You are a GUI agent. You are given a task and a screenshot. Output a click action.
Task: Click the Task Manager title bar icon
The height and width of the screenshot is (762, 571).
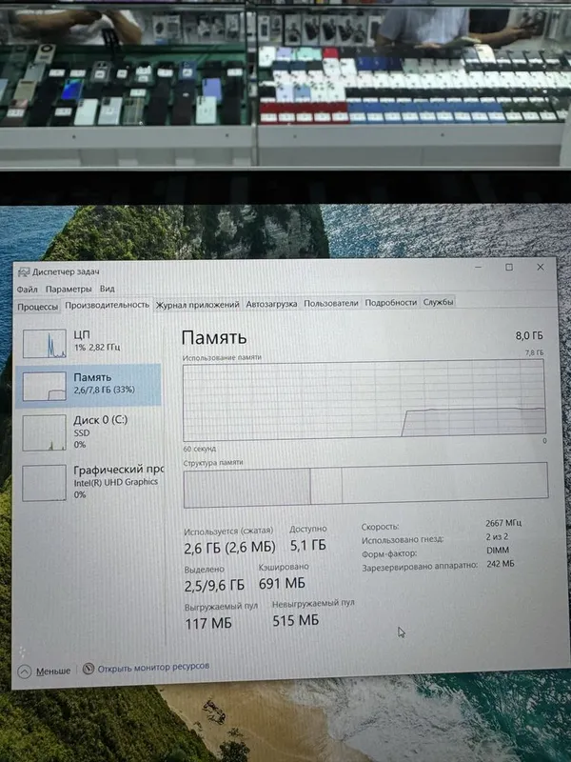[23, 272]
